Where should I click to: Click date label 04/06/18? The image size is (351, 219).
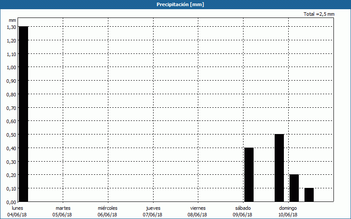click(17, 215)
